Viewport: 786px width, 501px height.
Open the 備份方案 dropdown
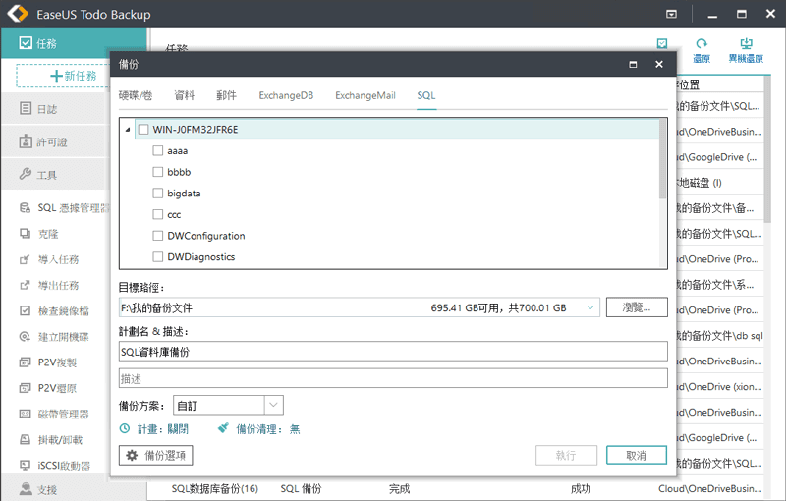coord(273,405)
